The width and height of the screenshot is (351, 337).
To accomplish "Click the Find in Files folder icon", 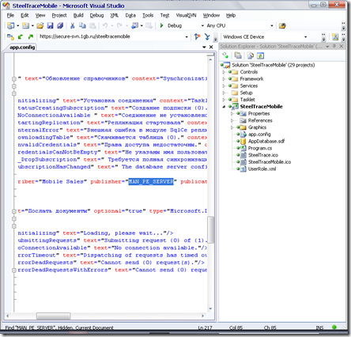I will click(282, 25).
